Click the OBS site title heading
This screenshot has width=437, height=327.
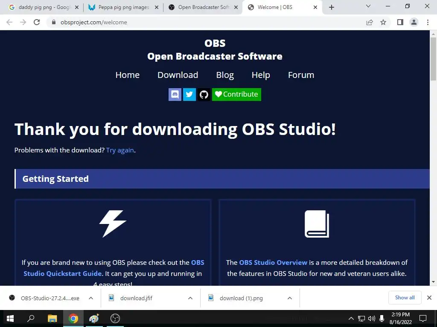tap(215, 50)
